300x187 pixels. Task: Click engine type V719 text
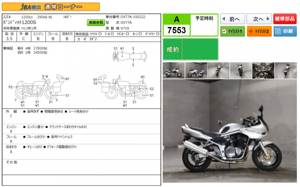(124, 28)
